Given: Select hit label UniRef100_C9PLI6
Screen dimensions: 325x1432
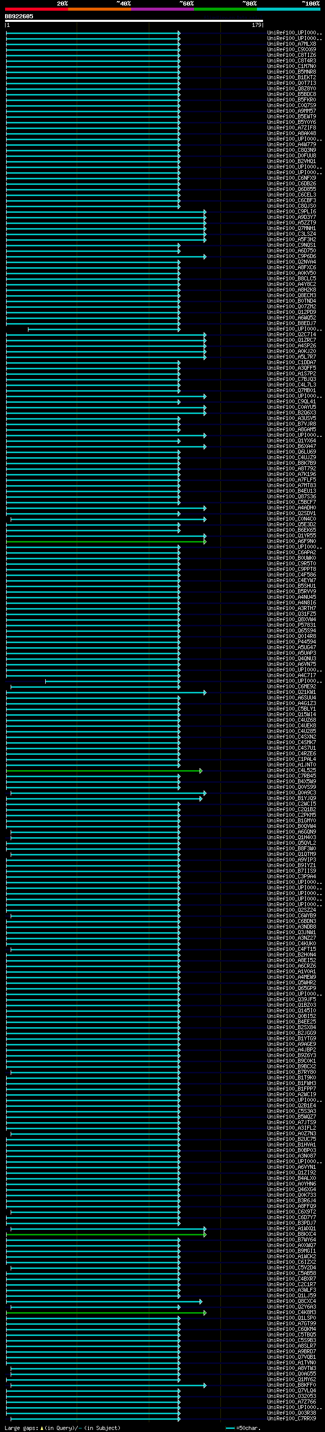Looking at the screenshot, I should click(291, 211).
